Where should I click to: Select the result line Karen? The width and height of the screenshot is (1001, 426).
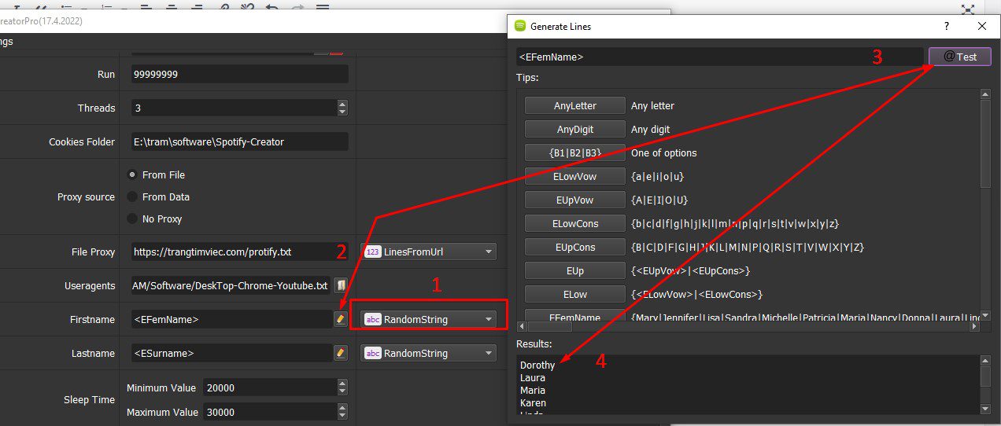click(x=533, y=403)
